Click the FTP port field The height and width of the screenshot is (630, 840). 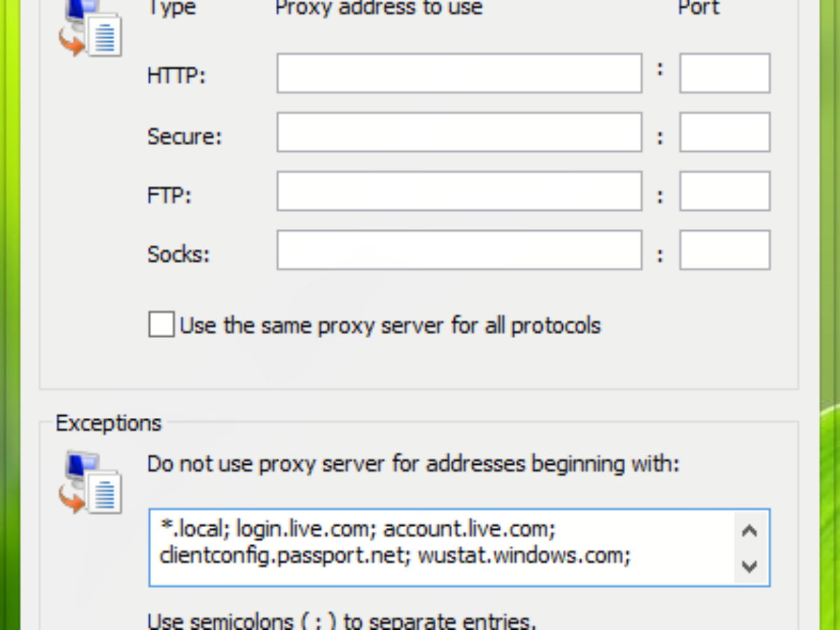pos(724,191)
